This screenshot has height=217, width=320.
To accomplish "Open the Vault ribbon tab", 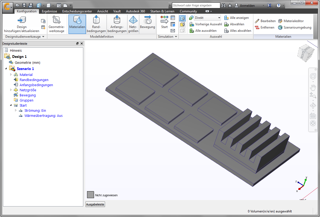I will 117,11.
